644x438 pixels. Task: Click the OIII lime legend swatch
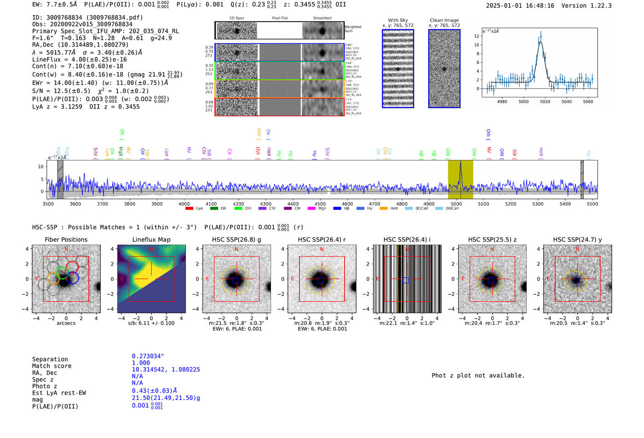tap(238, 209)
